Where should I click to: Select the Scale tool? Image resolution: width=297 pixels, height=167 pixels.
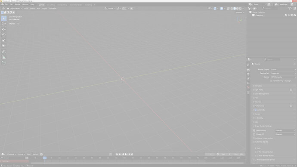4,40
